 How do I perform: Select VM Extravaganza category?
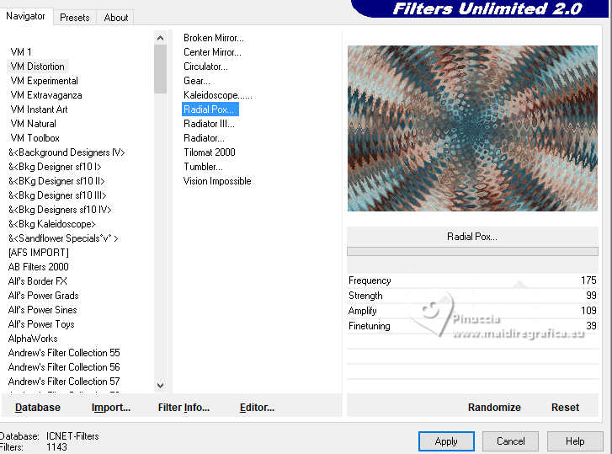coord(46,95)
